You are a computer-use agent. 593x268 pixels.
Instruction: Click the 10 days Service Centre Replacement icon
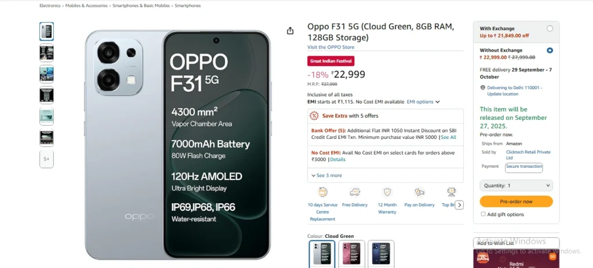323,192
